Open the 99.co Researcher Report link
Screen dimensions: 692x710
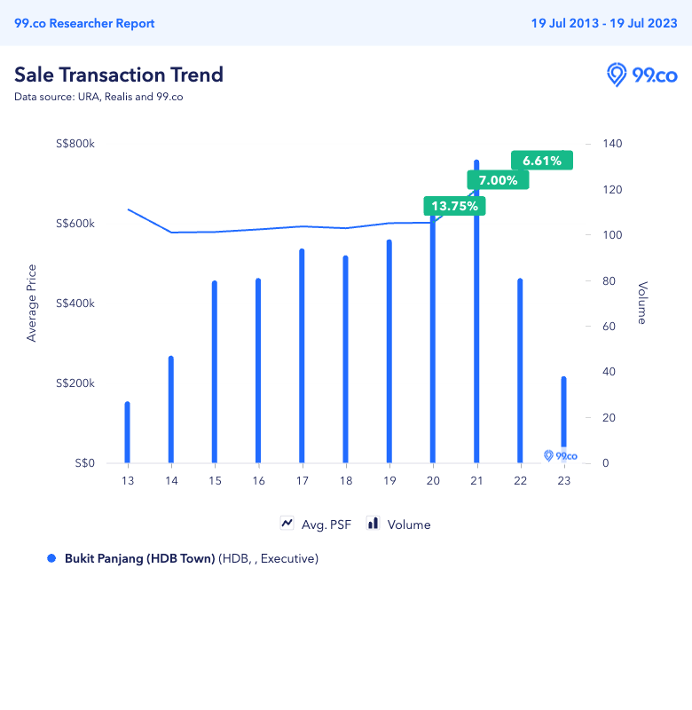coord(84,23)
